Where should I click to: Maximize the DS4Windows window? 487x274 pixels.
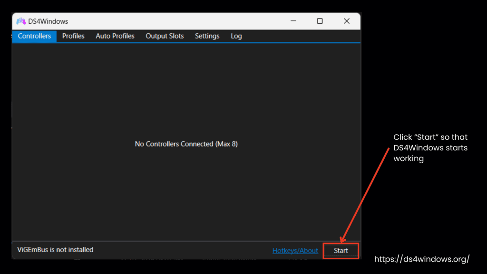click(320, 21)
